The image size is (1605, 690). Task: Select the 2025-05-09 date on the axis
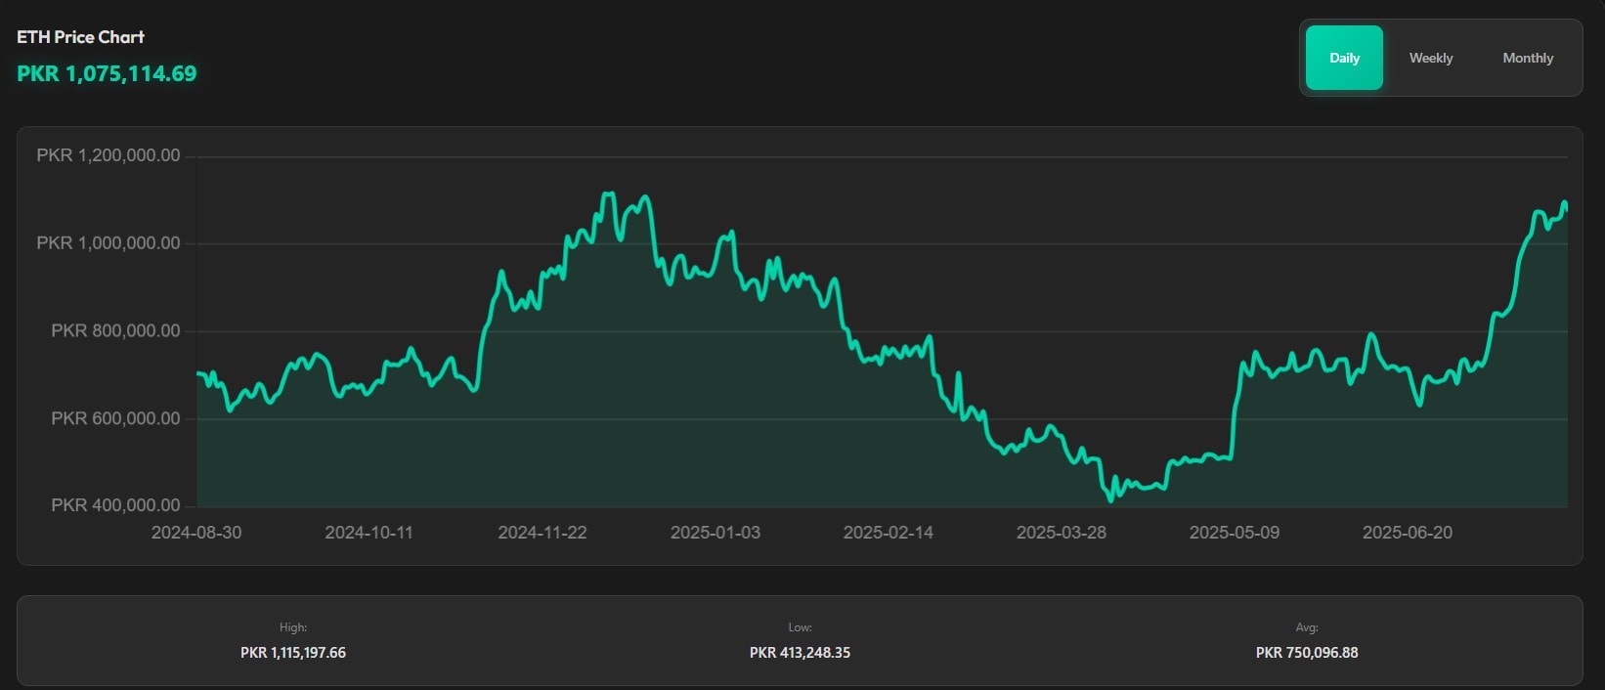click(1235, 533)
